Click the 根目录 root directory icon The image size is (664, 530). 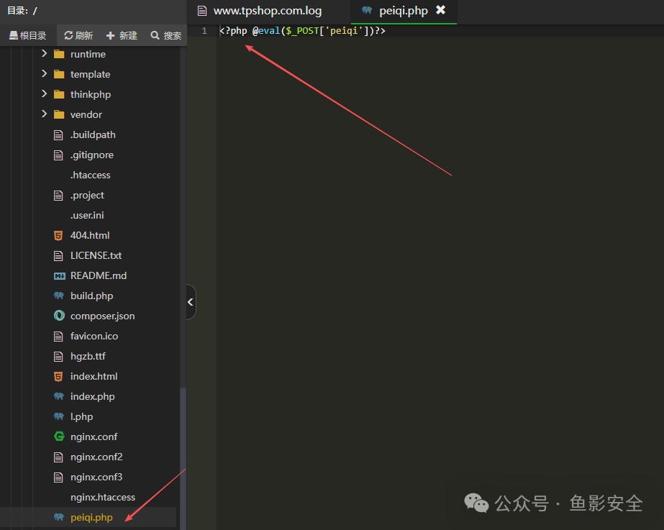(x=14, y=35)
